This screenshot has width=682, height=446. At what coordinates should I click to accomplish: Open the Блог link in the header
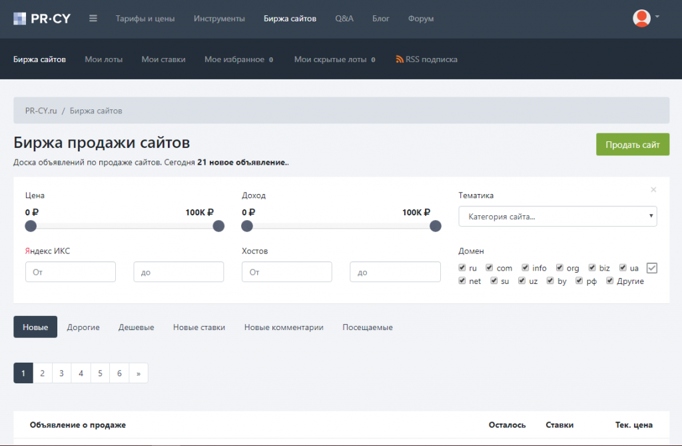click(x=380, y=19)
